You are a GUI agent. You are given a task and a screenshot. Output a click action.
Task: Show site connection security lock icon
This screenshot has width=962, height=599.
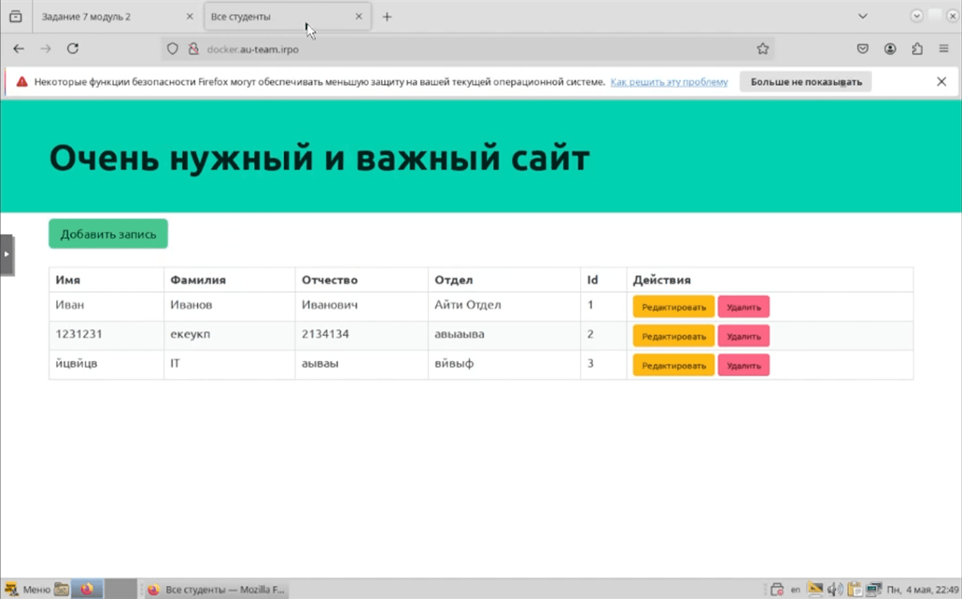pyautogui.click(x=193, y=49)
